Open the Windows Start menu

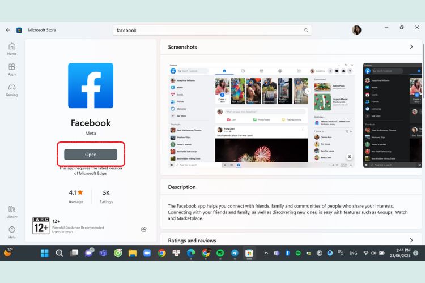click(44, 253)
